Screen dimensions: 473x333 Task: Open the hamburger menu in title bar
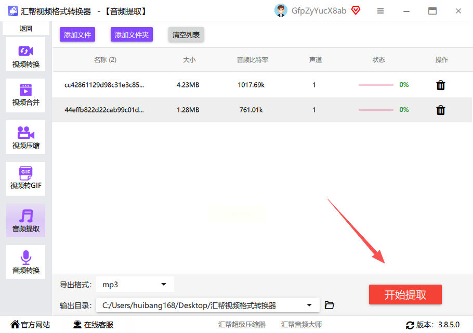tap(380, 11)
